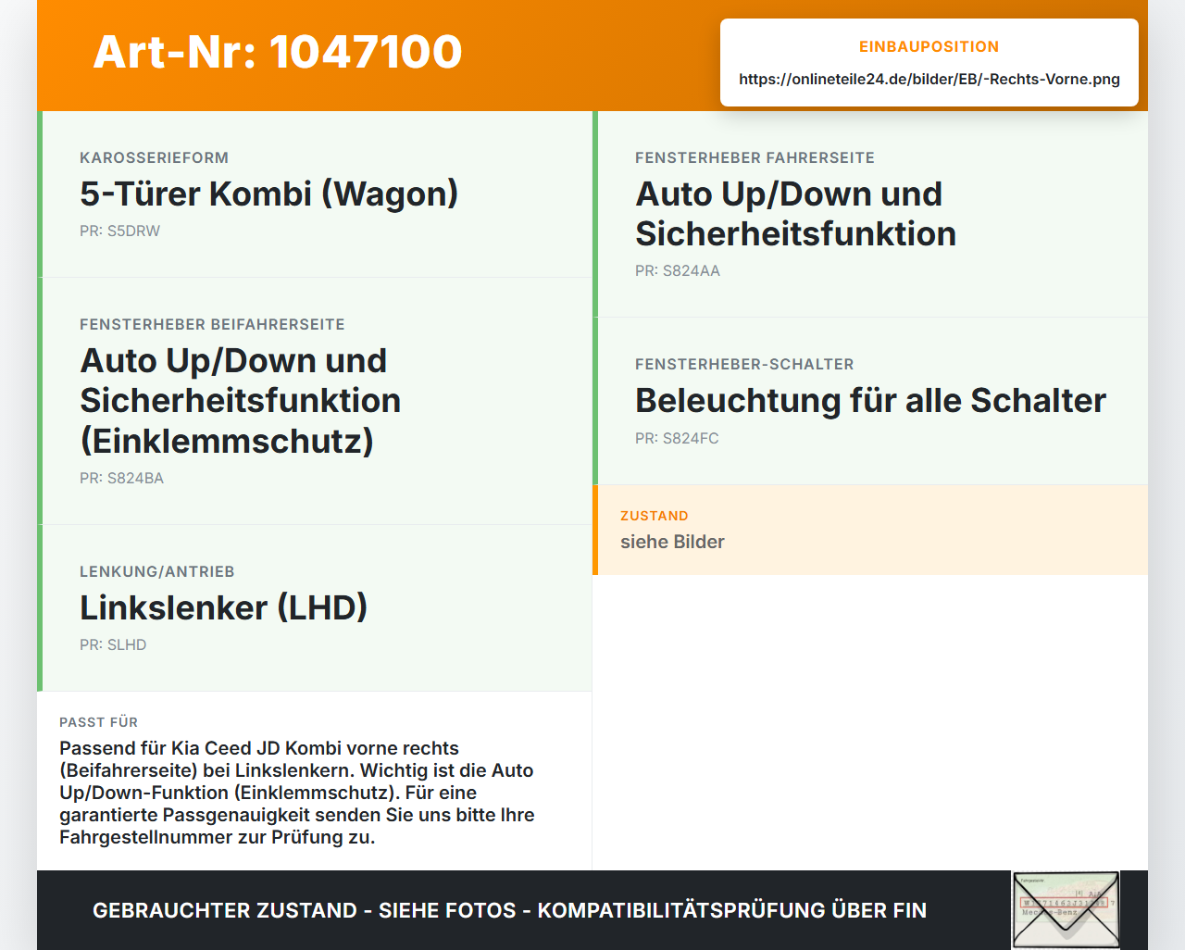Select PR code S824FC
The width and height of the screenshot is (1185, 950).
[x=677, y=439]
